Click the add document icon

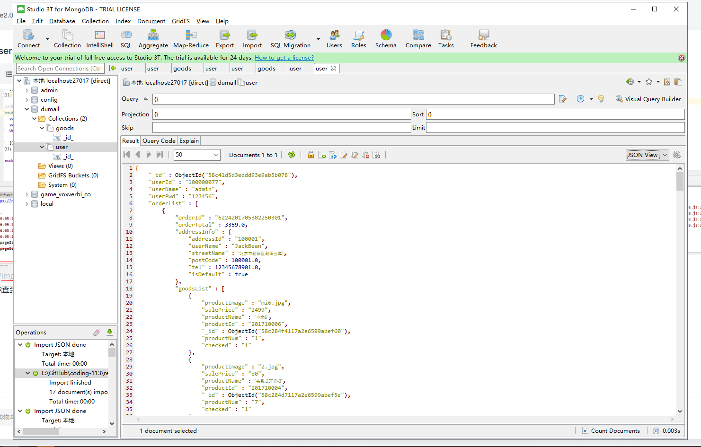pyautogui.click(x=322, y=155)
